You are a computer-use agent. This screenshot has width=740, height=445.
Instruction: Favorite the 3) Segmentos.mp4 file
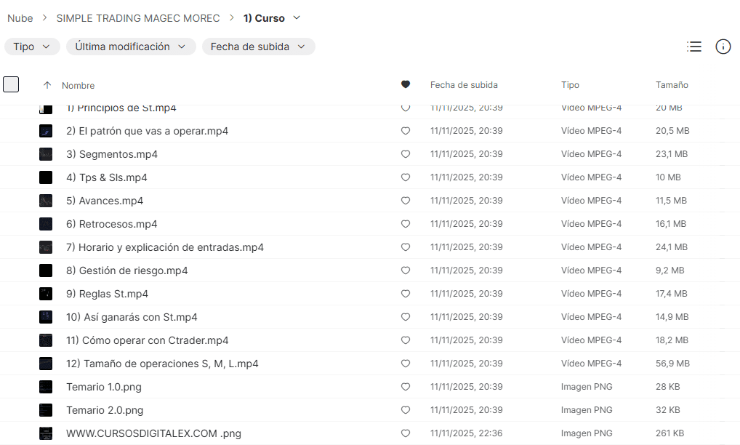coord(406,154)
